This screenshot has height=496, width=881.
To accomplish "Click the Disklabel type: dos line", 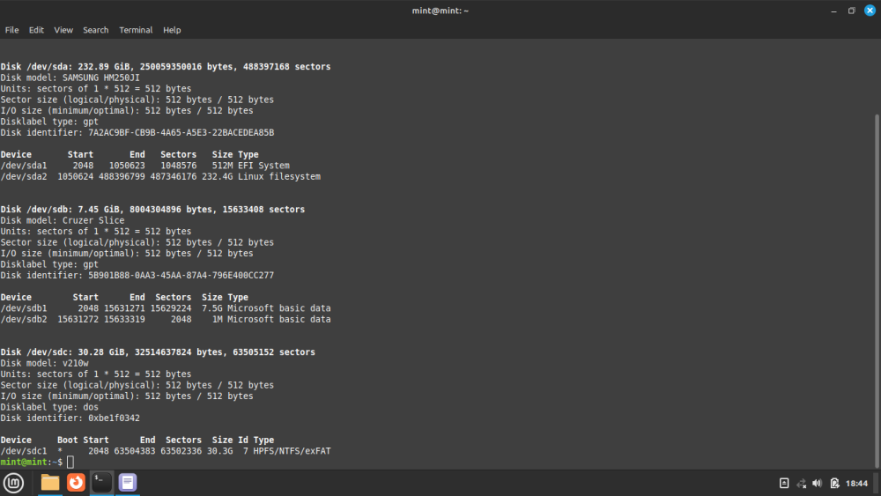I will (x=49, y=407).
